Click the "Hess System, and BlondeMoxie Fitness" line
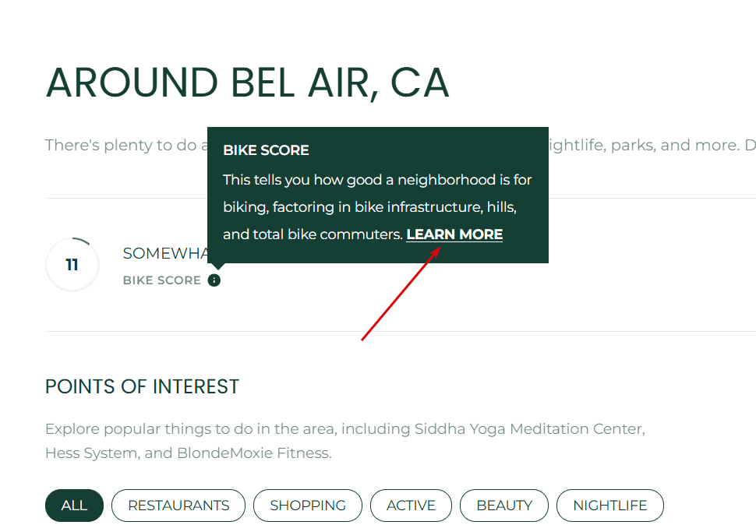The height and width of the screenshot is (525, 756). click(189, 453)
